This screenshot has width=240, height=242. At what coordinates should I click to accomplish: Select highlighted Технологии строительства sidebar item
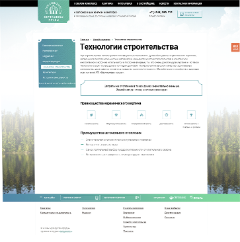[56, 67]
